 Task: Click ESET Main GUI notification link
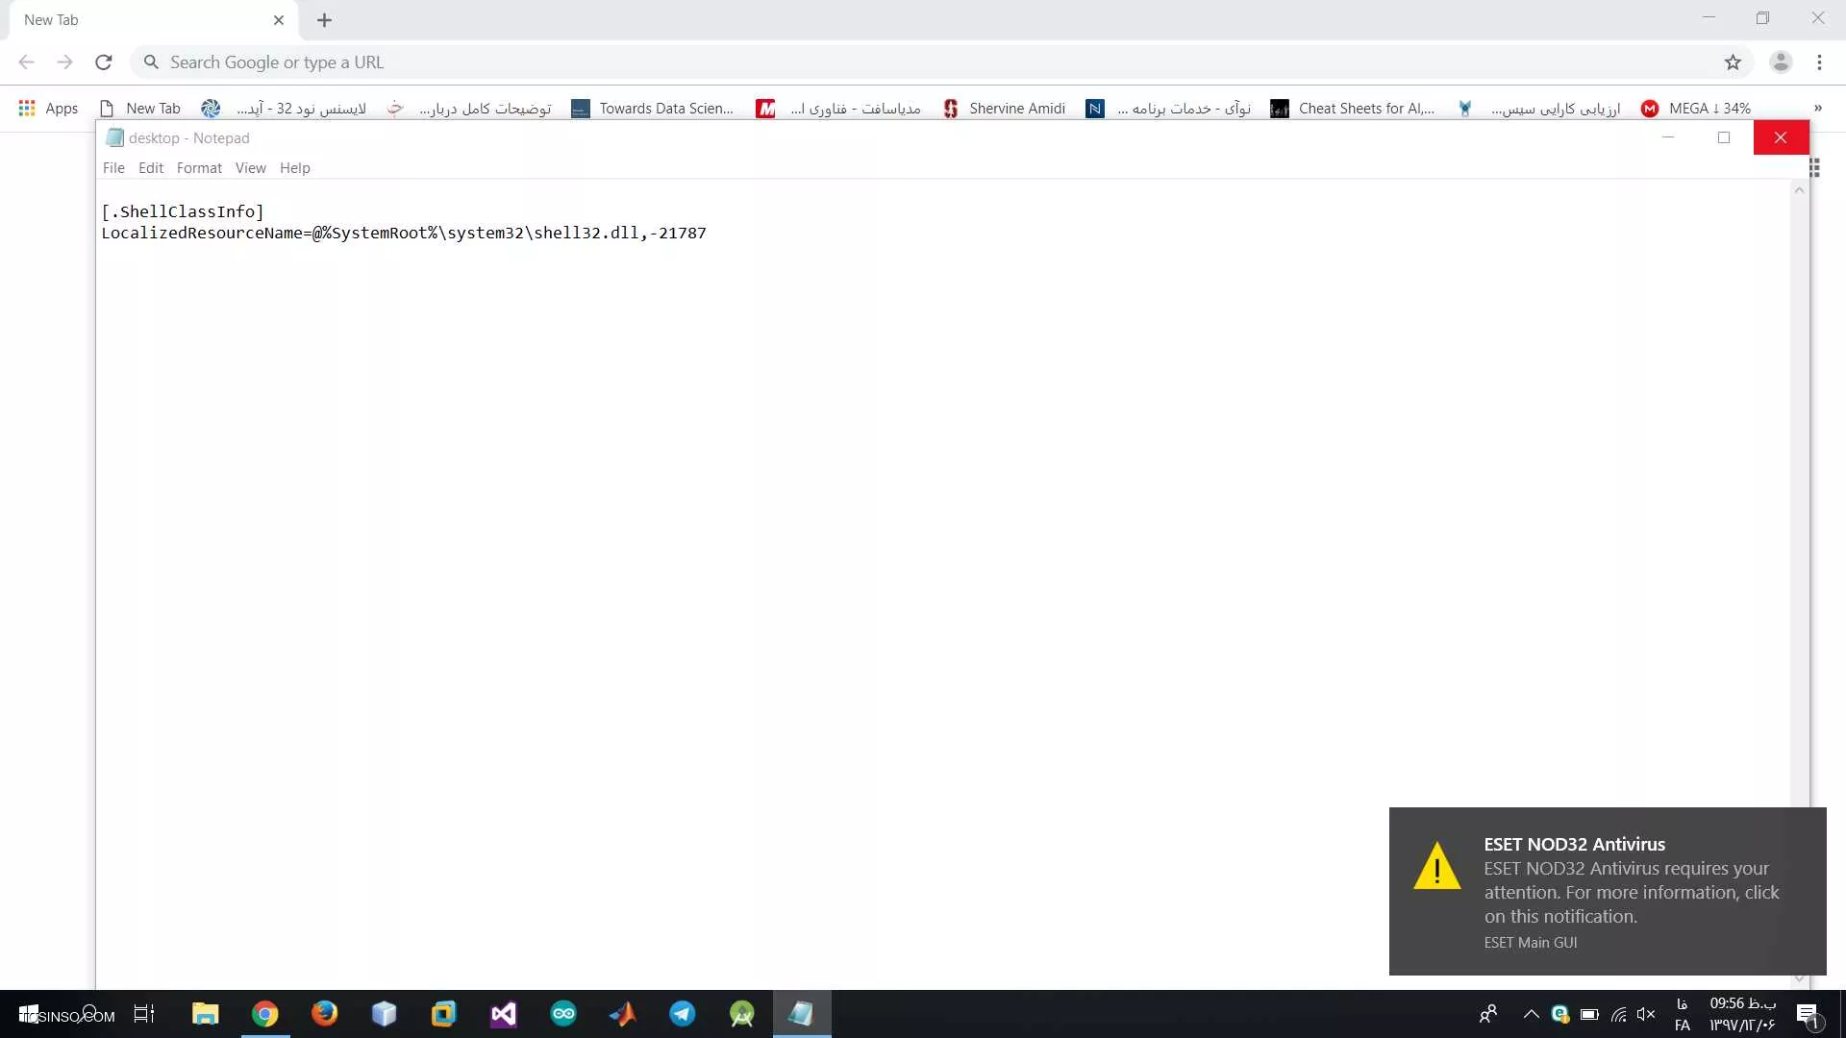point(1531,942)
